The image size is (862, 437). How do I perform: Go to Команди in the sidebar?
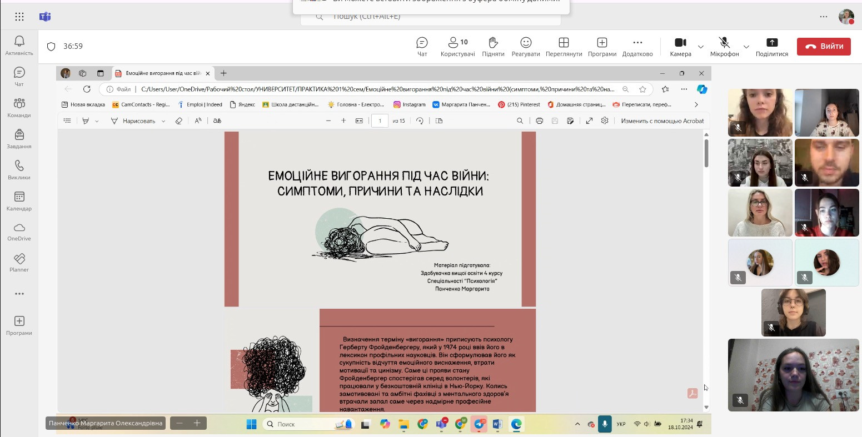pyautogui.click(x=19, y=108)
